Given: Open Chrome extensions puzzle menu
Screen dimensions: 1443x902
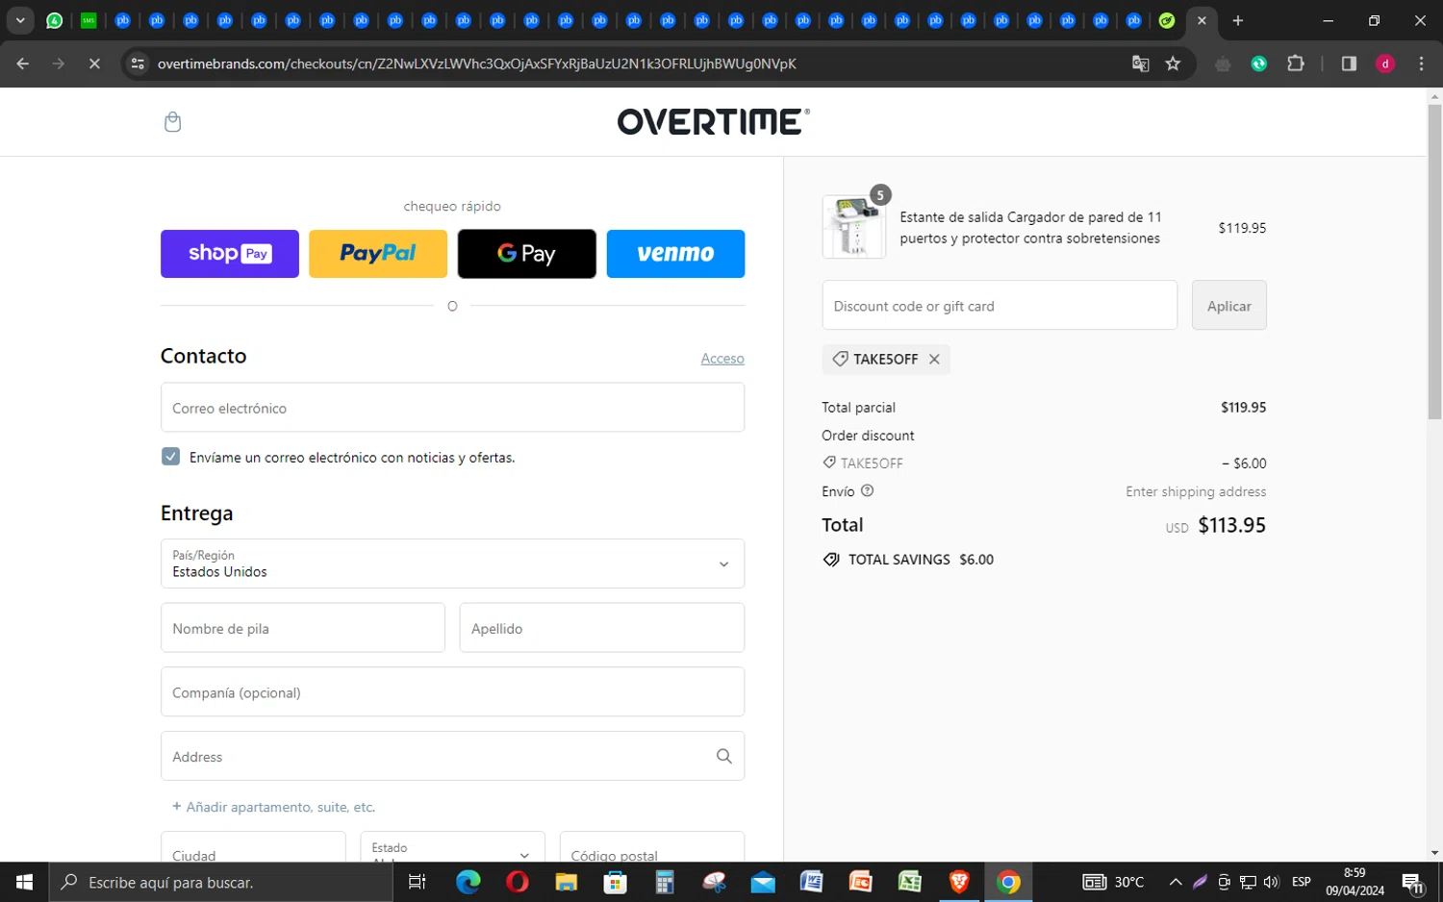Looking at the screenshot, I should pos(1296,63).
